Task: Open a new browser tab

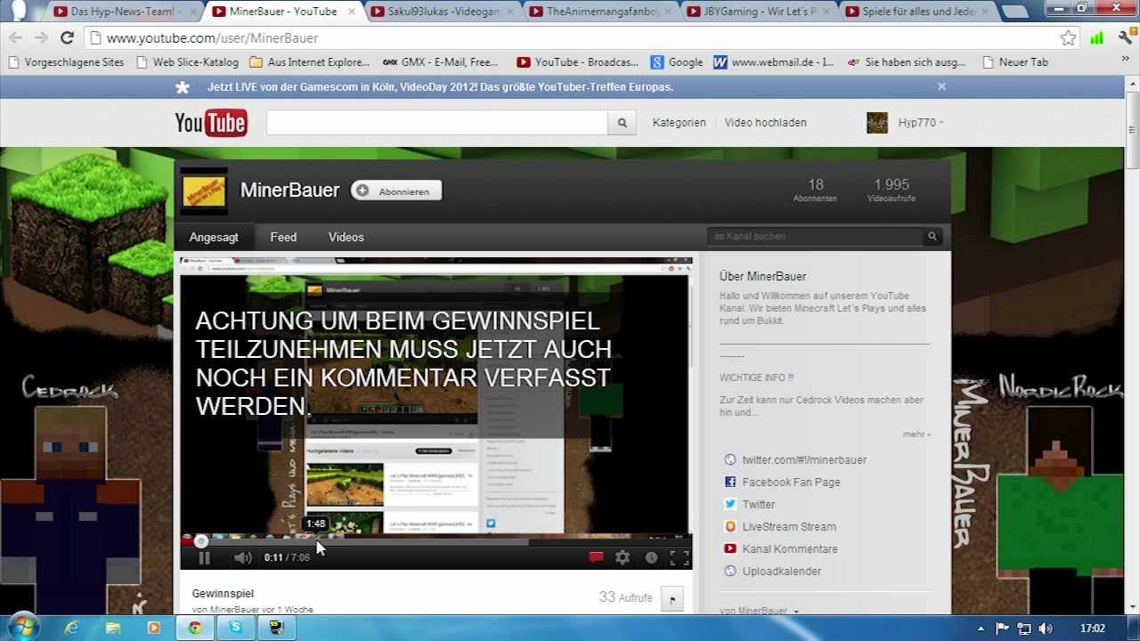Action: click(x=1014, y=12)
